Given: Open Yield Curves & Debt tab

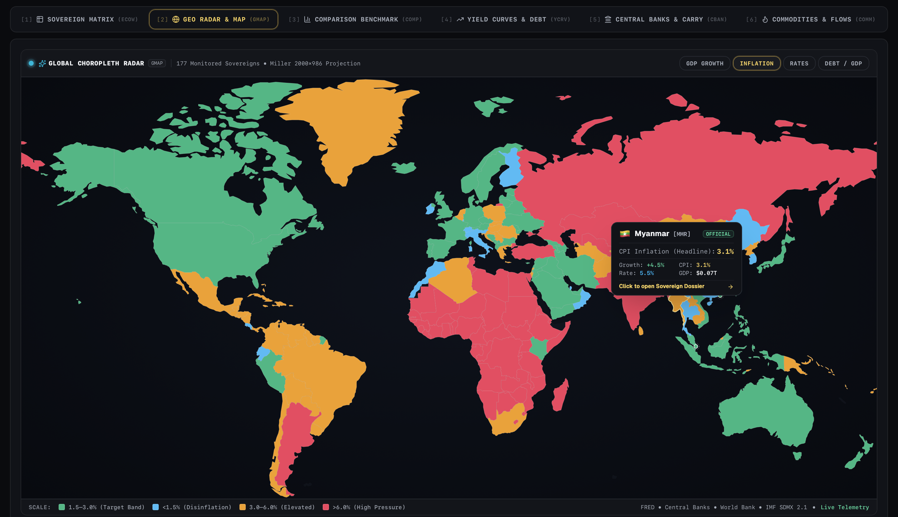Looking at the screenshot, I should point(505,19).
